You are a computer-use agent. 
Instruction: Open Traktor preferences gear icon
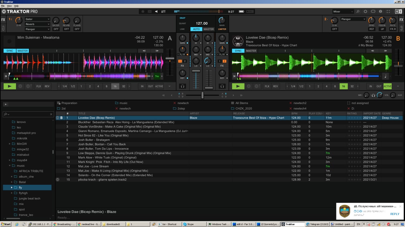[365, 11]
